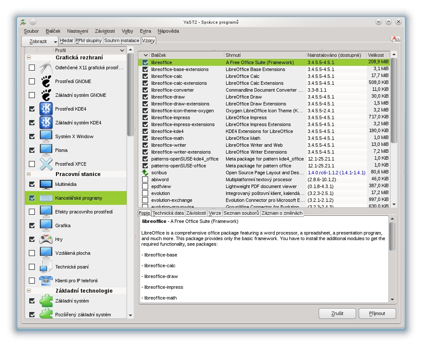The image size is (422, 346).
Task: Enable the Prostředí XFCE pattern checkbox
Action: tap(32, 164)
